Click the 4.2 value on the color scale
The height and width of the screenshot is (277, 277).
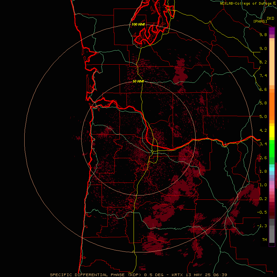click(263, 130)
